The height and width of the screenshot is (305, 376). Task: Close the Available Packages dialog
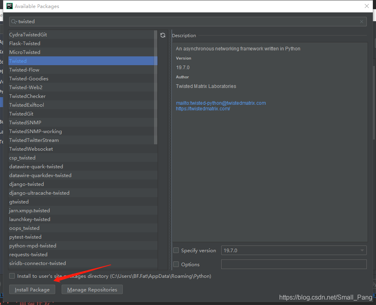point(367,6)
